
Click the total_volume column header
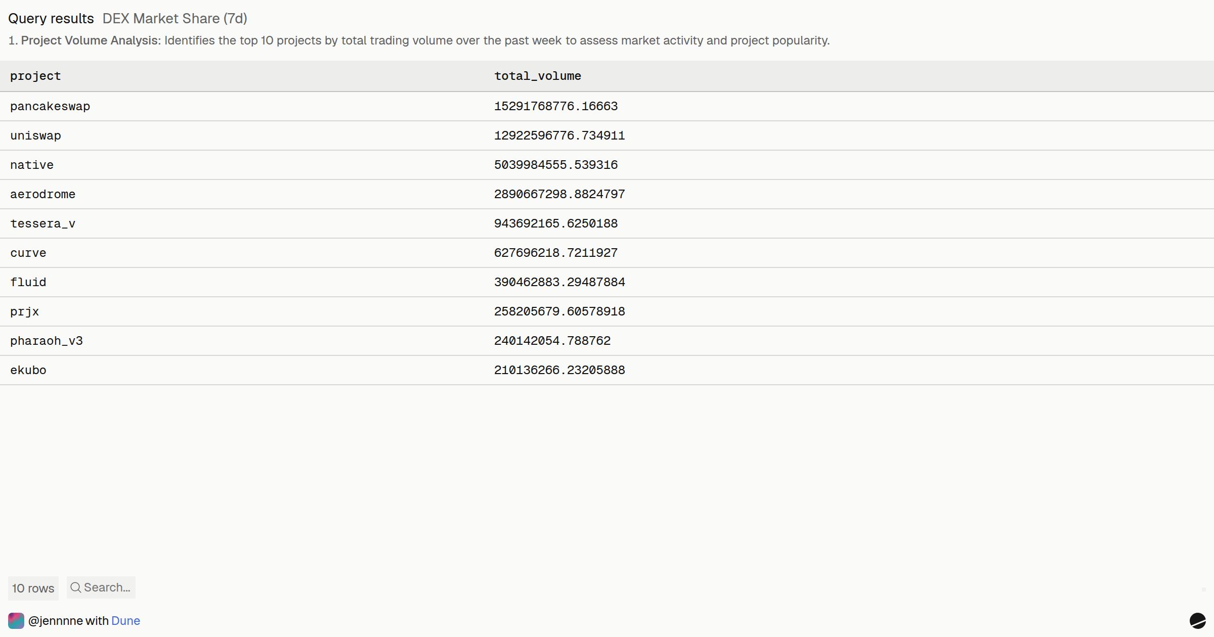click(538, 76)
